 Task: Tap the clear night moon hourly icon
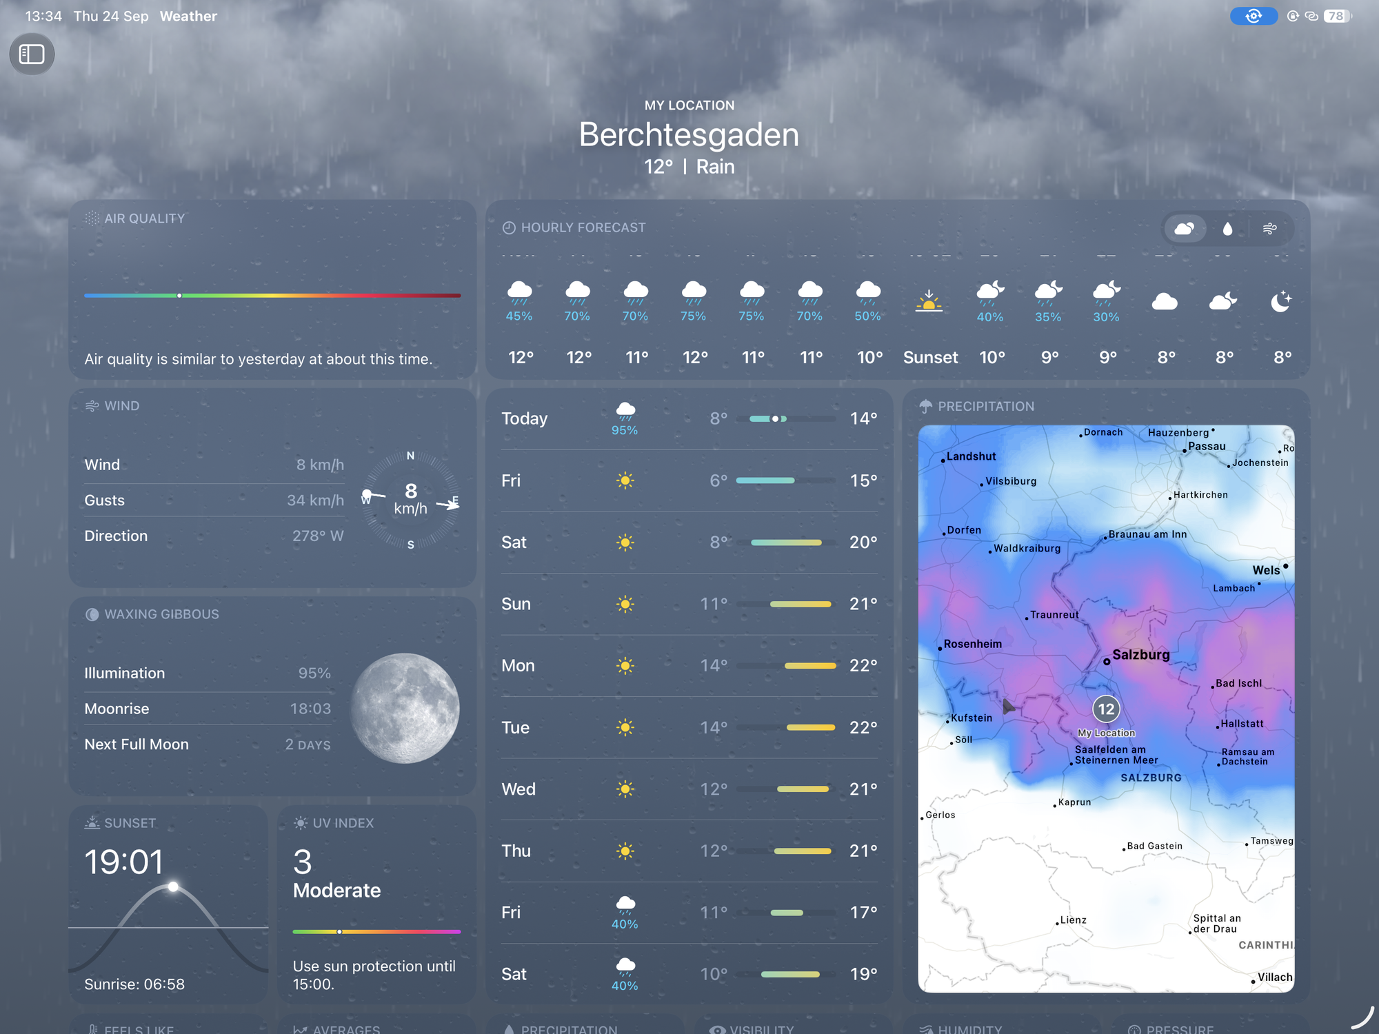pyautogui.click(x=1281, y=301)
